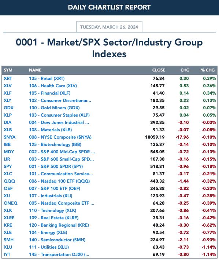Open the XRT symbol link

(x=8, y=78)
